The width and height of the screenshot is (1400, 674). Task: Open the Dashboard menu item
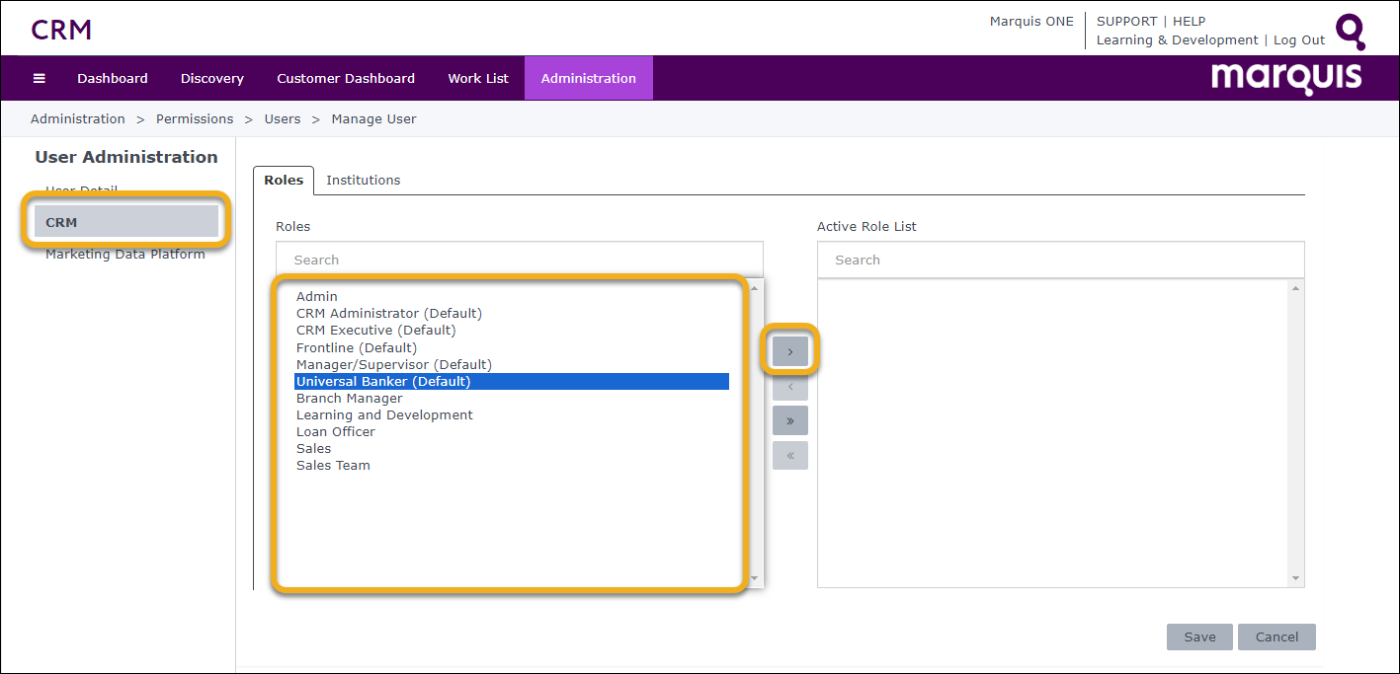(x=113, y=78)
